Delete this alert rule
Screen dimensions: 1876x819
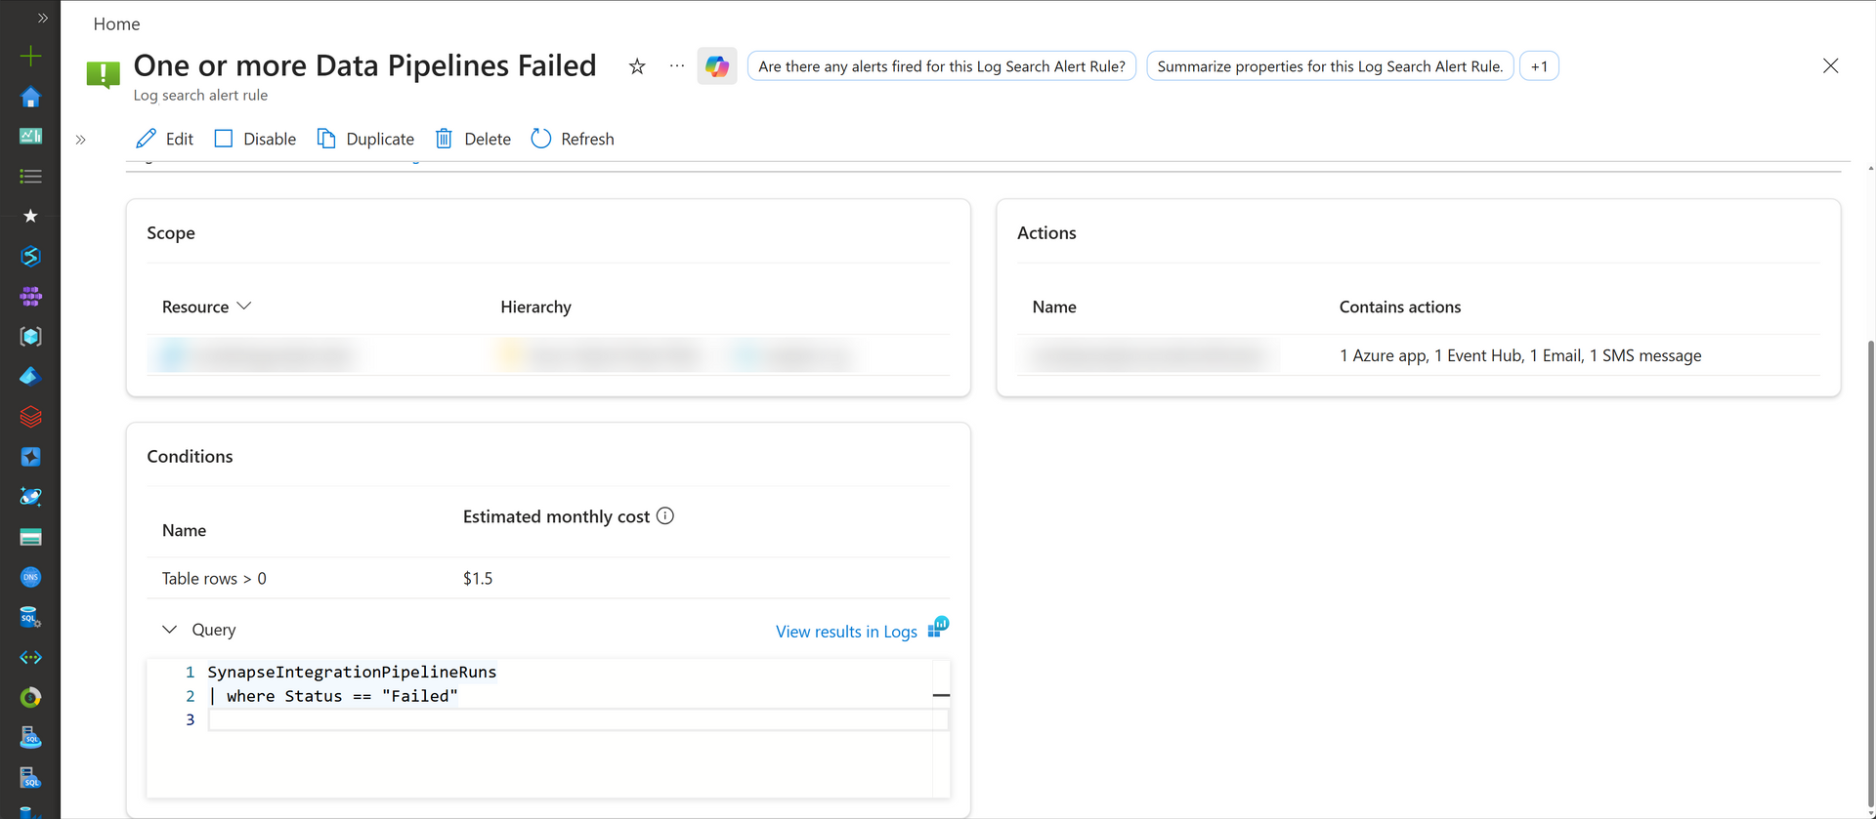point(473,139)
